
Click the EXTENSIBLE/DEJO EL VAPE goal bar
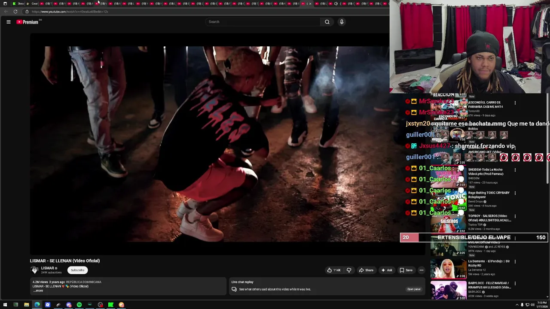(474, 237)
